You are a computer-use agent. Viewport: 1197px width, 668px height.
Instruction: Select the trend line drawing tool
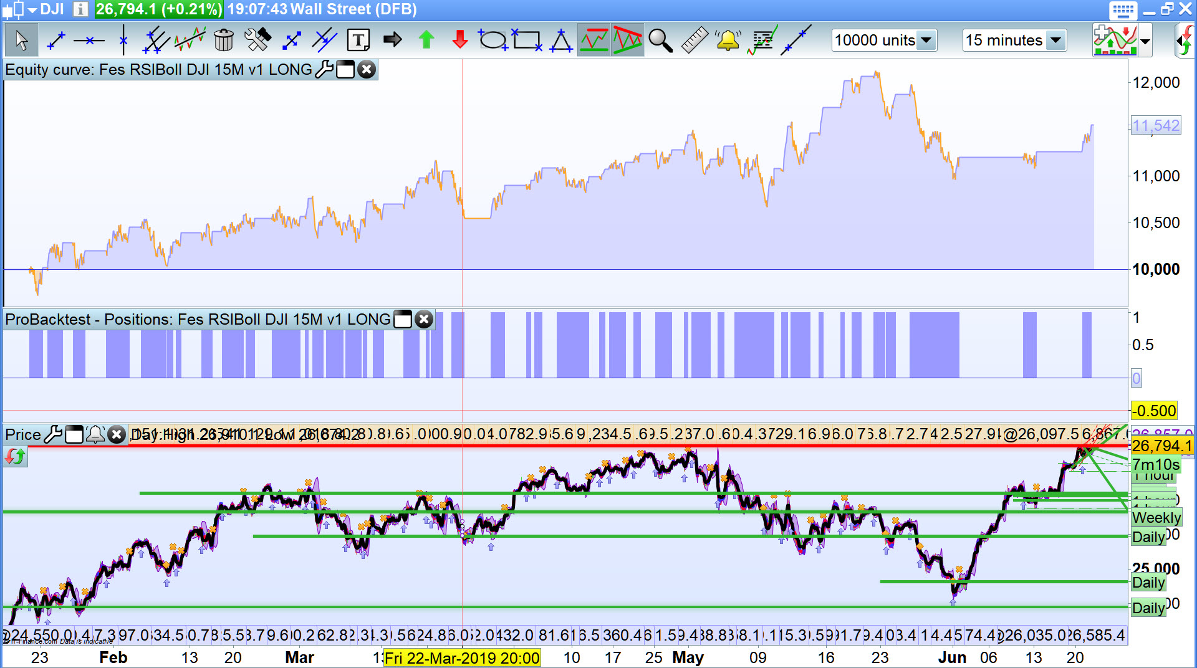tap(56, 41)
